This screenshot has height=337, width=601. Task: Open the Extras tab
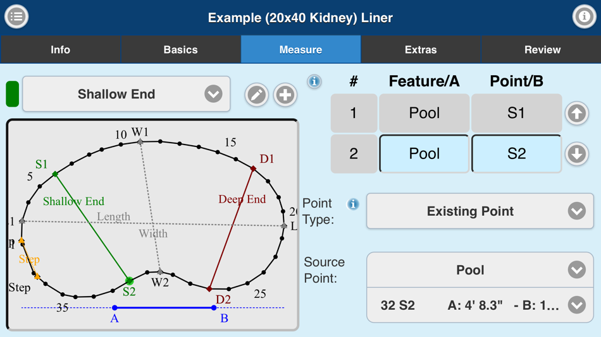point(421,50)
